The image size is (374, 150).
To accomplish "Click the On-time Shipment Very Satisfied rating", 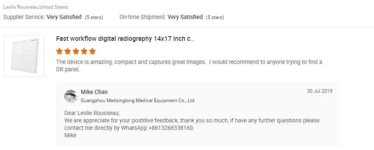I will [185, 17].
